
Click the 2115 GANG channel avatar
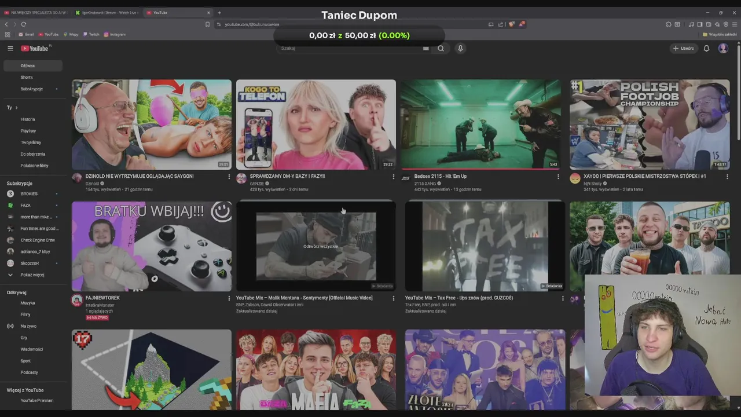(406, 178)
